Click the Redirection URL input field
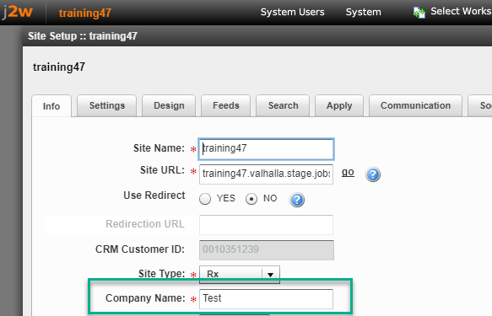Viewport: 492px width, 316px height. [266, 225]
